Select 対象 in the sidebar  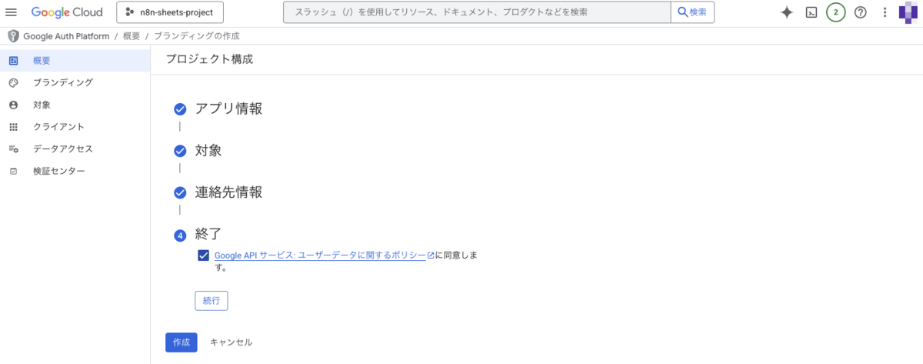75,105
